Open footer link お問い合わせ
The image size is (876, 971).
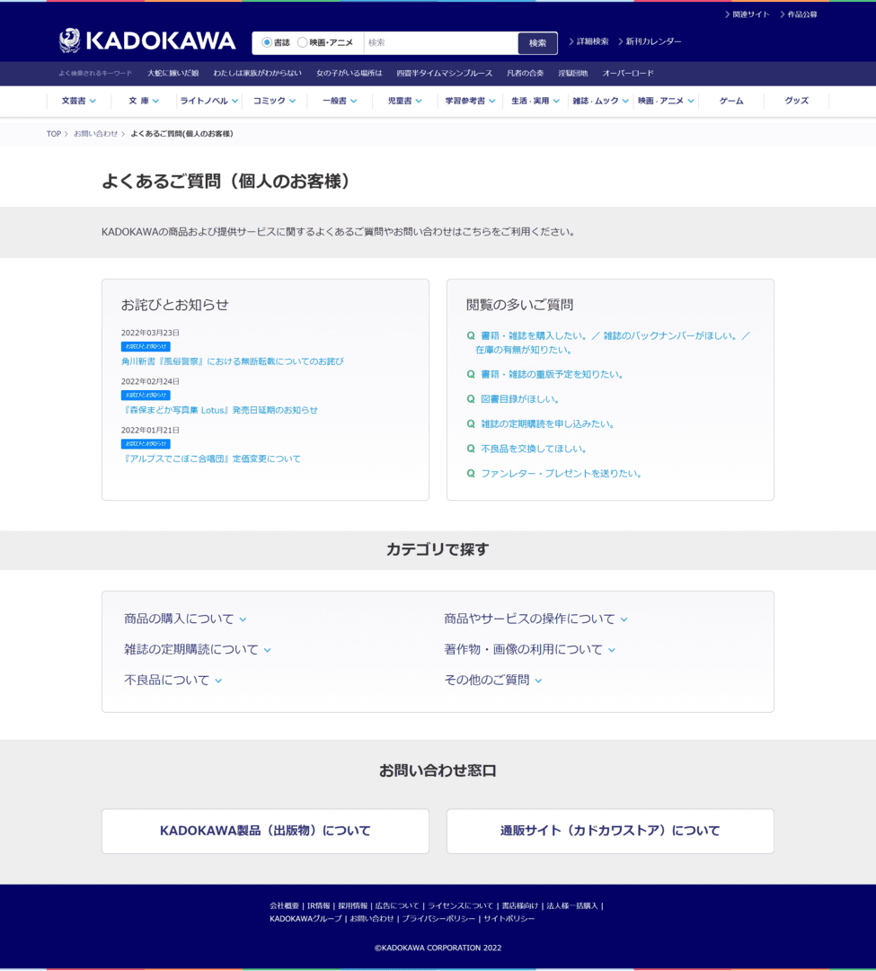click(372, 919)
